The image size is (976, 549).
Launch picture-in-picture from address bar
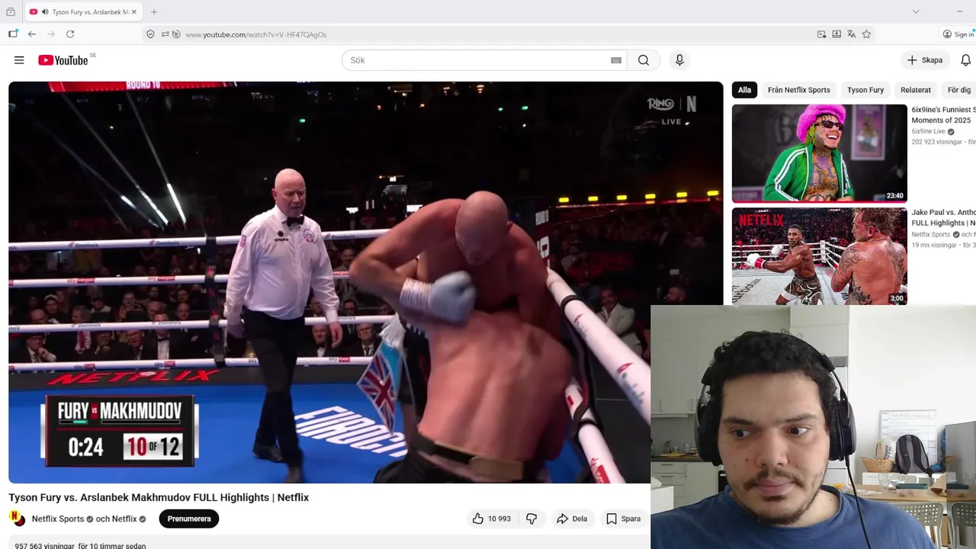point(821,34)
